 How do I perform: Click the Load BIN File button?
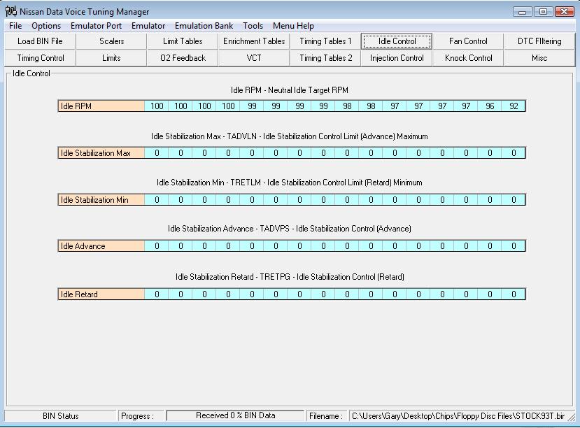tap(40, 41)
